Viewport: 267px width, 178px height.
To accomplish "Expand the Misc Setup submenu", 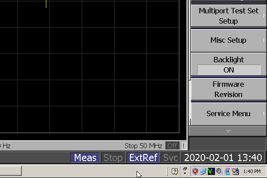I will tap(229, 40).
